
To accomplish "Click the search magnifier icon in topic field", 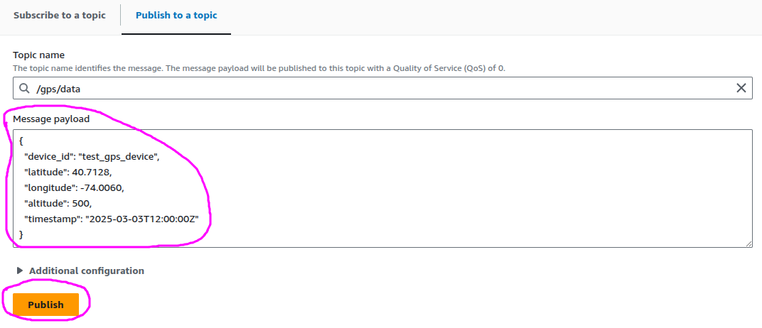I will point(25,88).
